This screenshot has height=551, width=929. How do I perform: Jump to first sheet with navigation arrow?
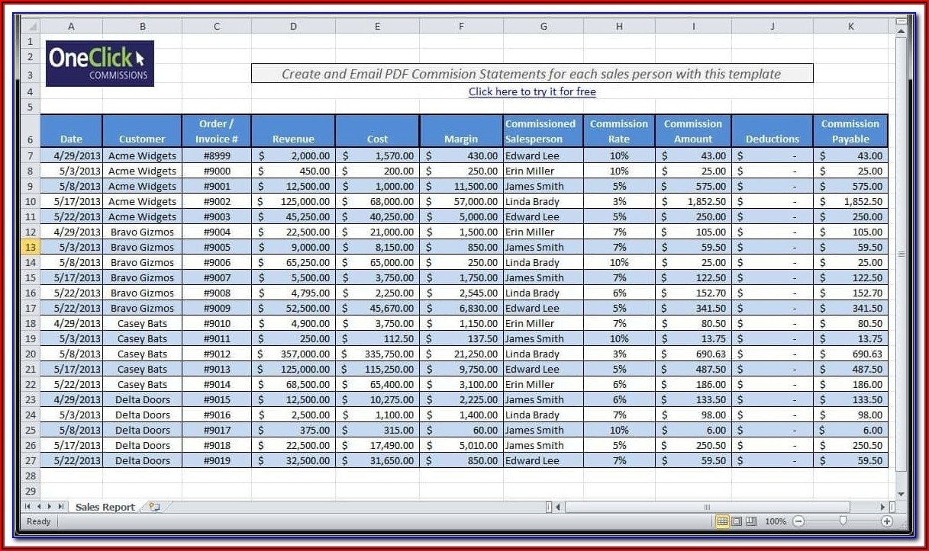[x=28, y=507]
